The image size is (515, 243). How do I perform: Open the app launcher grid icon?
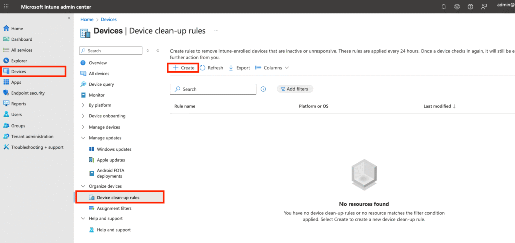[x=6, y=6]
